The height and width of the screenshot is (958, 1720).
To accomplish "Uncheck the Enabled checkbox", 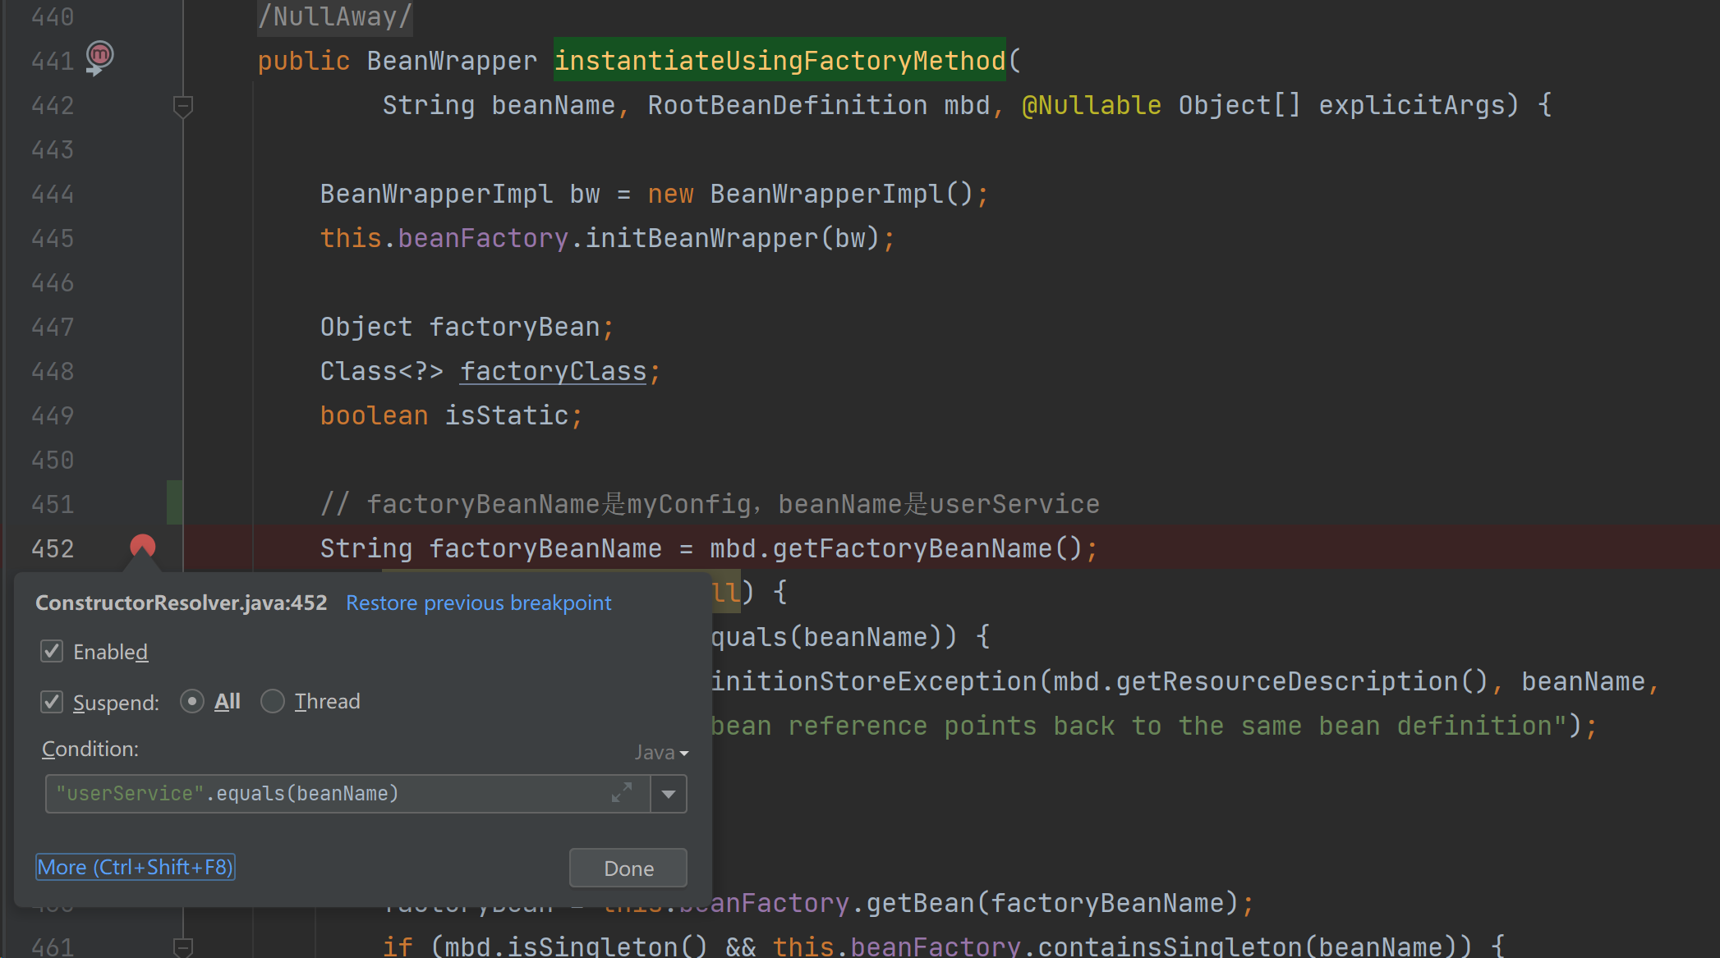I will tap(52, 652).
